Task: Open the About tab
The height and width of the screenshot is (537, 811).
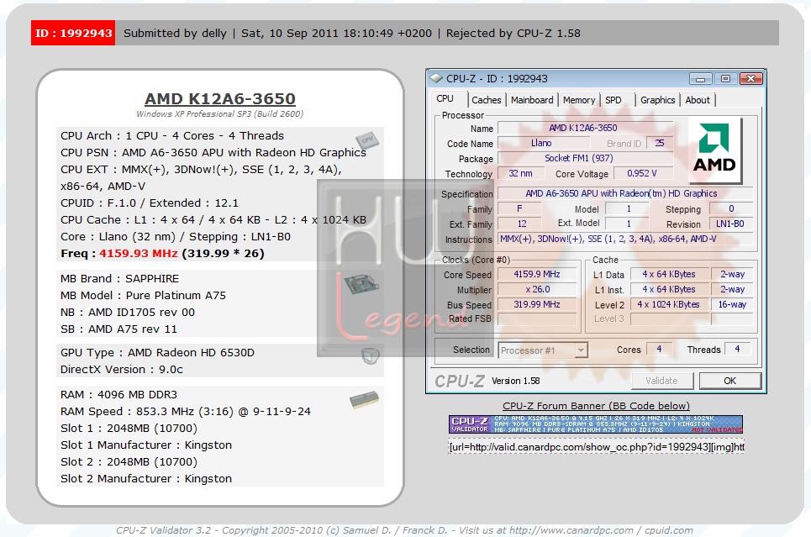Action: point(698,100)
